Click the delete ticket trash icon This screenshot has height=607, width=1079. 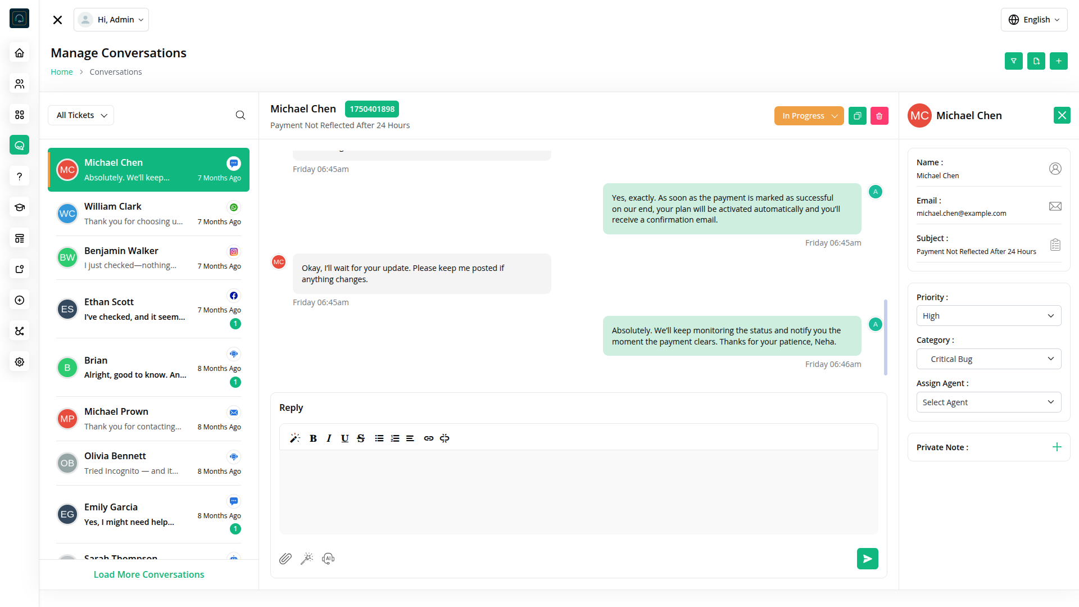(879, 116)
